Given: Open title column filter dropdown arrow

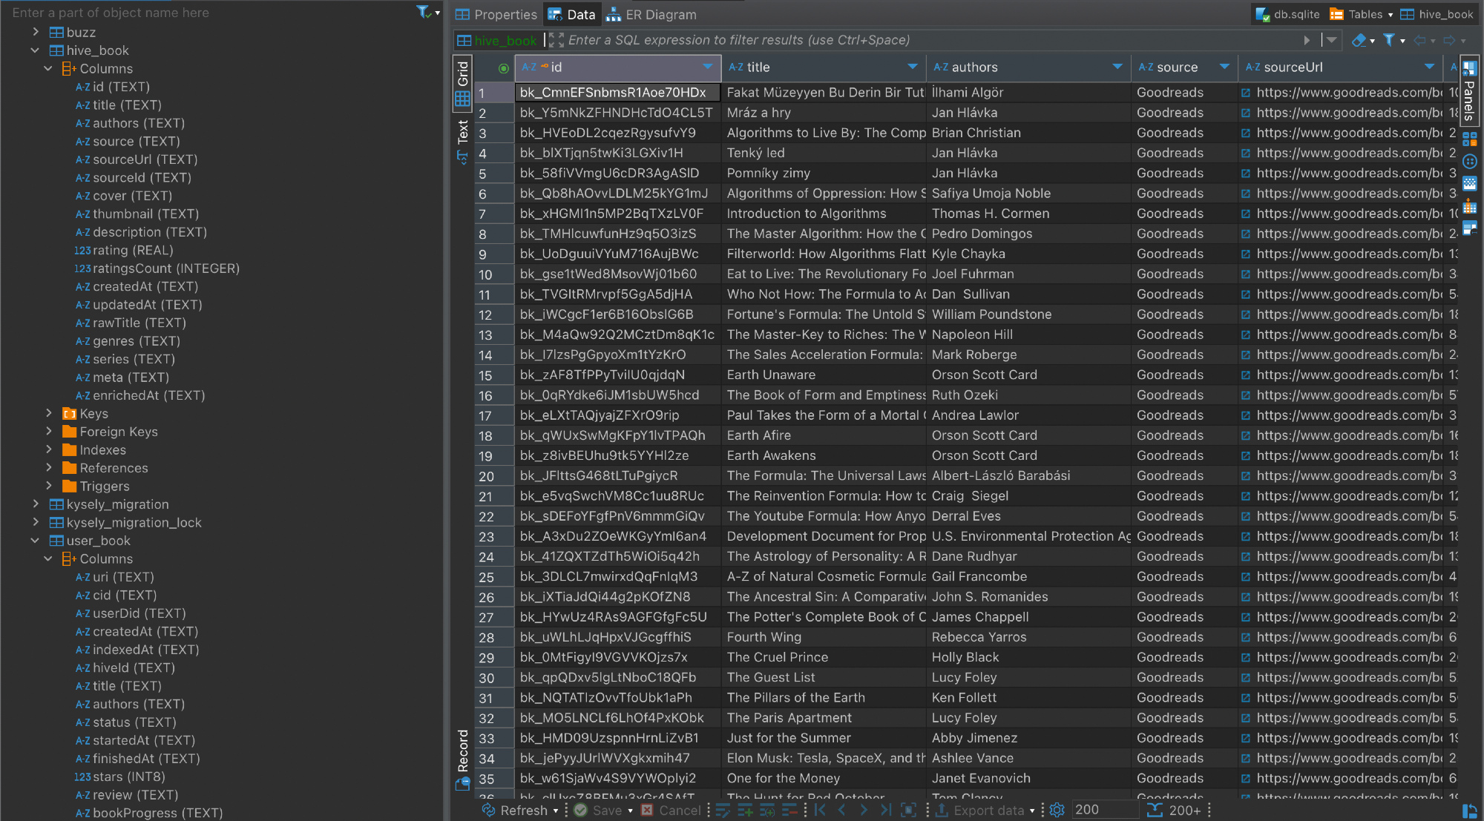Looking at the screenshot, I should pyautogui.click(x=912, y=67).
